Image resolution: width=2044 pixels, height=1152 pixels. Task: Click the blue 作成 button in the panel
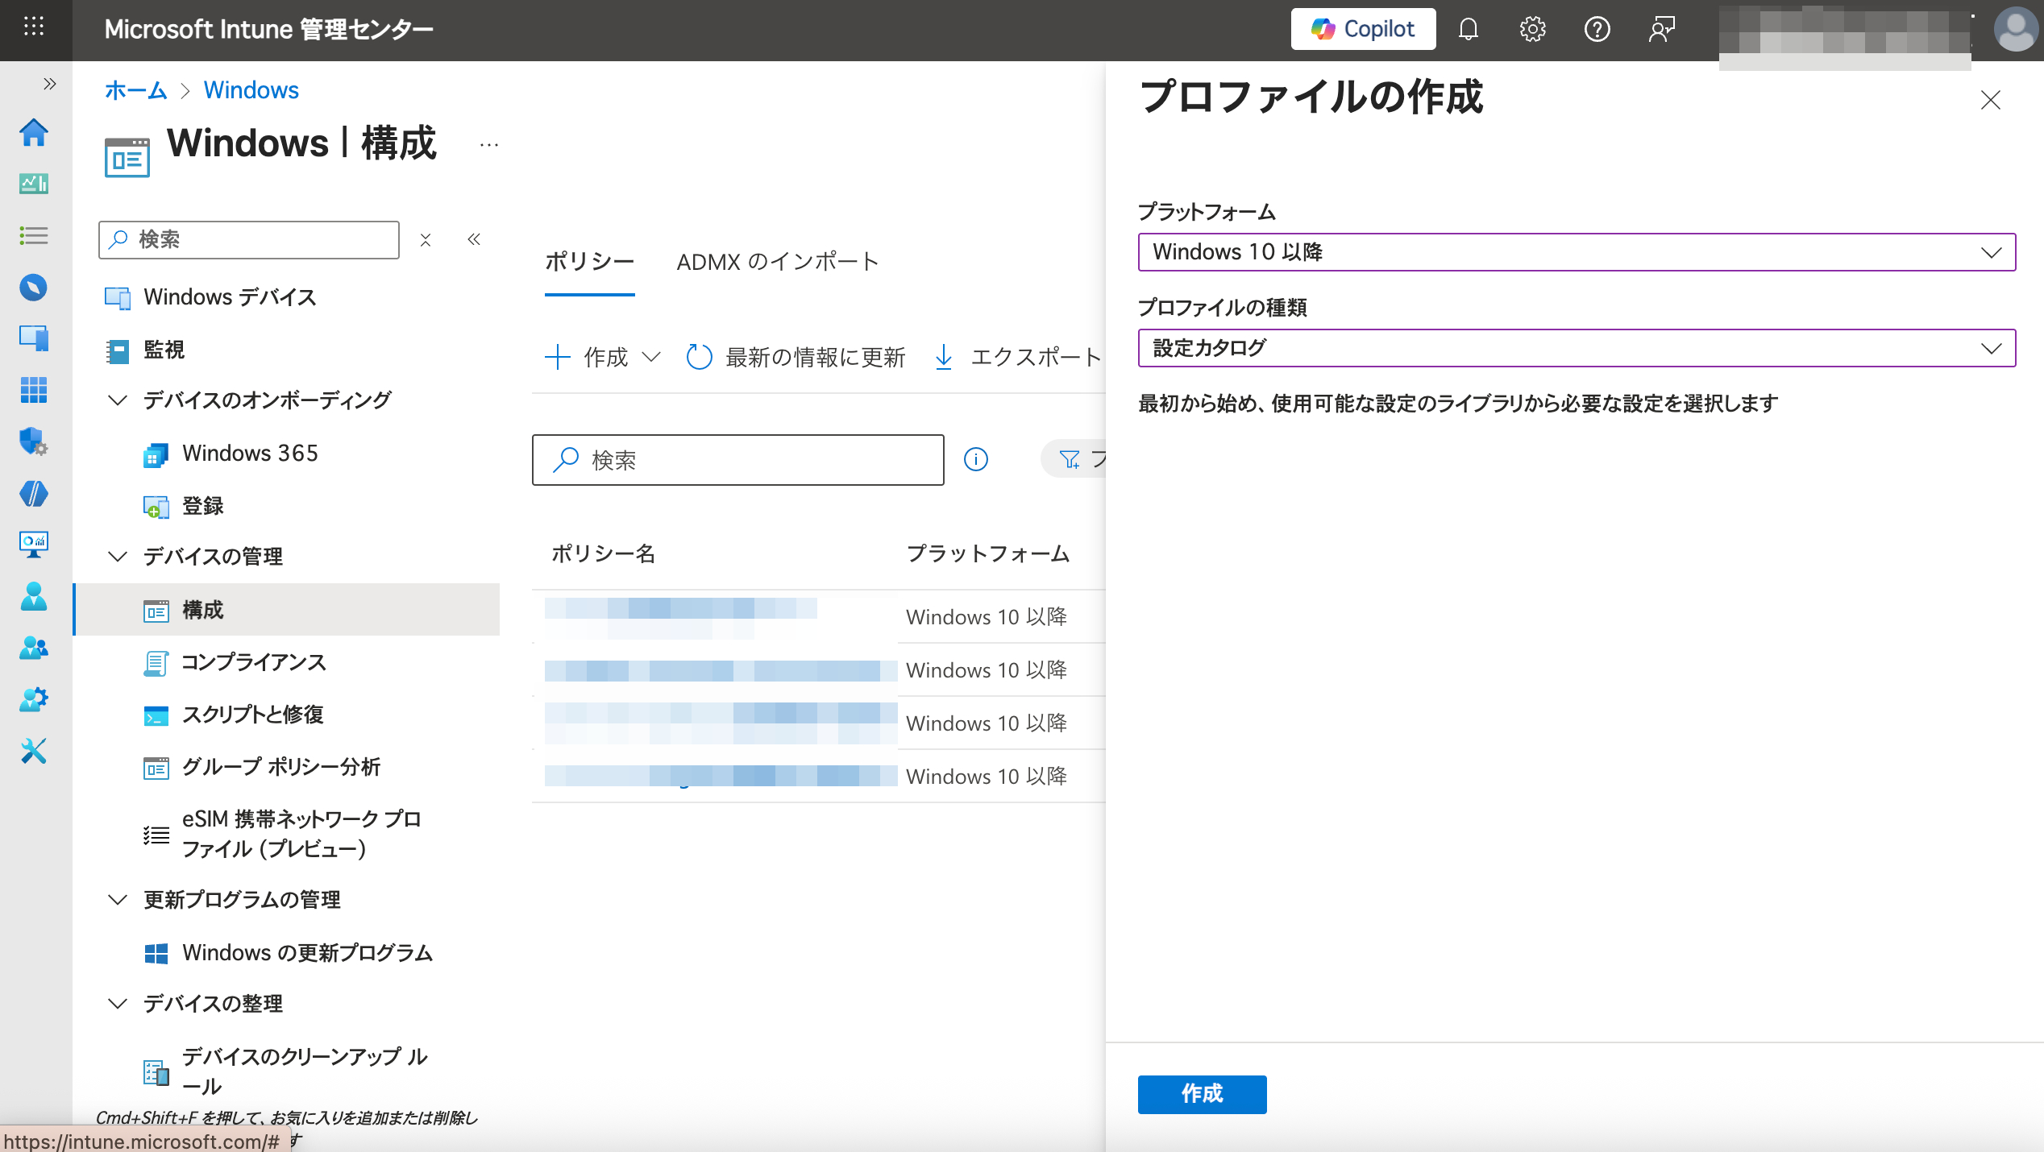point(1201,1093)
